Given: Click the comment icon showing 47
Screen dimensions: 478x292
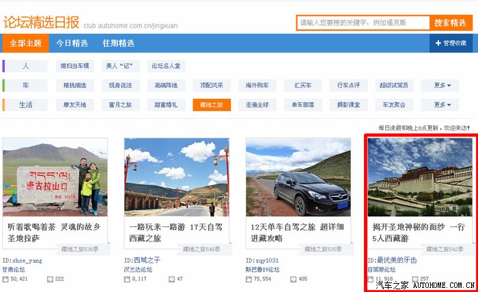Looking at the screenshot, I should pyautogui.click(x=171, y=279).
